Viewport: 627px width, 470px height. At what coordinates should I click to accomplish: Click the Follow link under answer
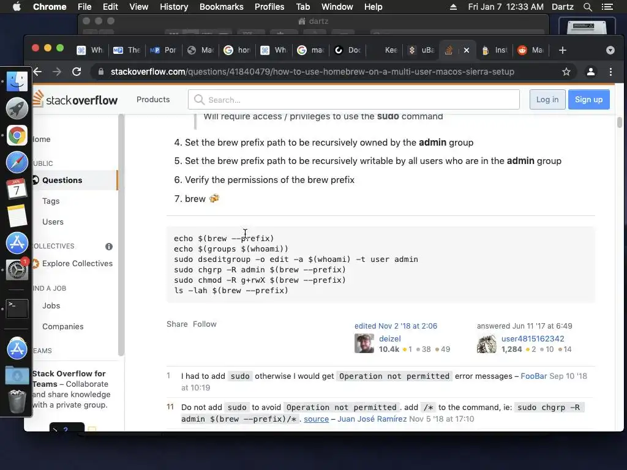coord(205,324)
